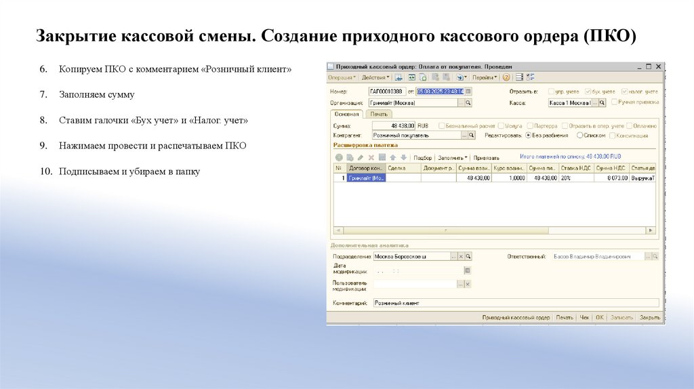Select Без разбиения radio button

(528, 136)
